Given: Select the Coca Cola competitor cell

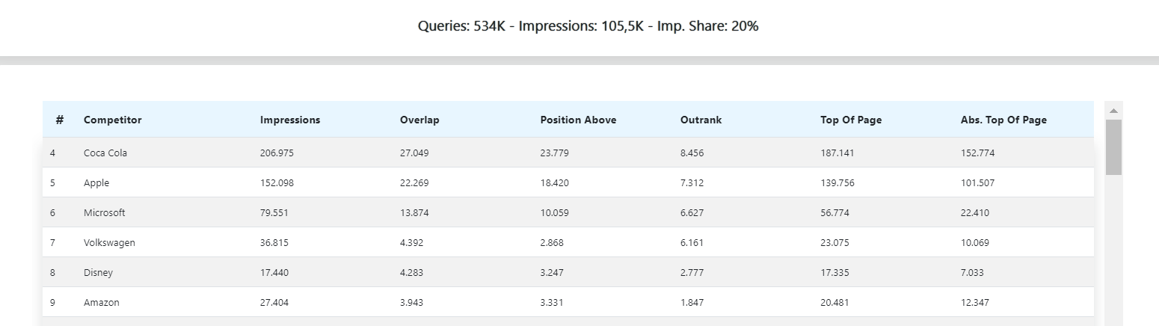Looking at the screenshot, I should (105, 153).
